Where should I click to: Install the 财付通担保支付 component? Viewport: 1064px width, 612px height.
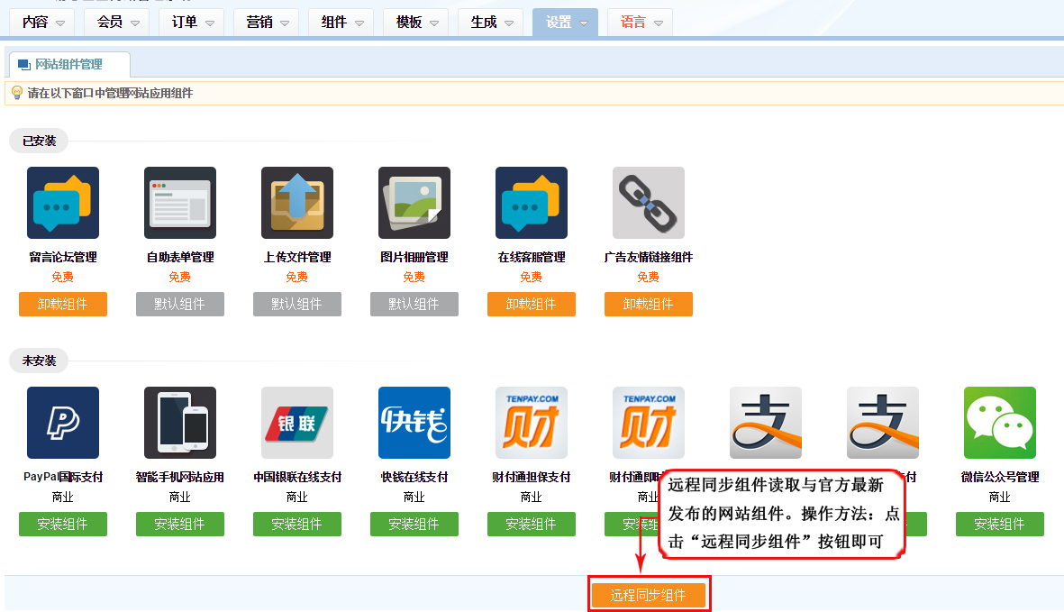(x=532, y=525)
